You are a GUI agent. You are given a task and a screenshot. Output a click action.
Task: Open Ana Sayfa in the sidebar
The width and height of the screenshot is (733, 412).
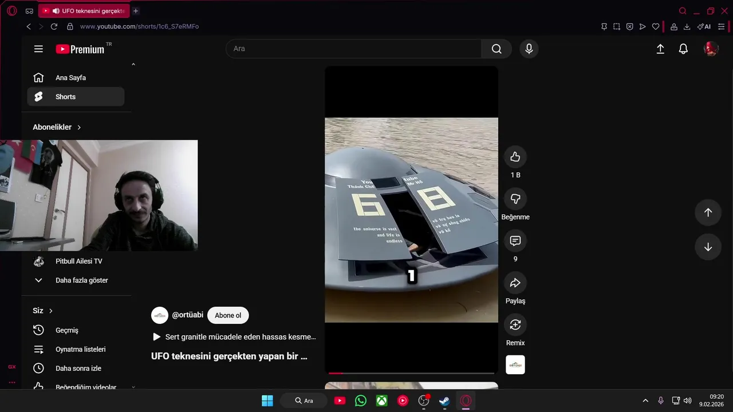coord(76,78)
